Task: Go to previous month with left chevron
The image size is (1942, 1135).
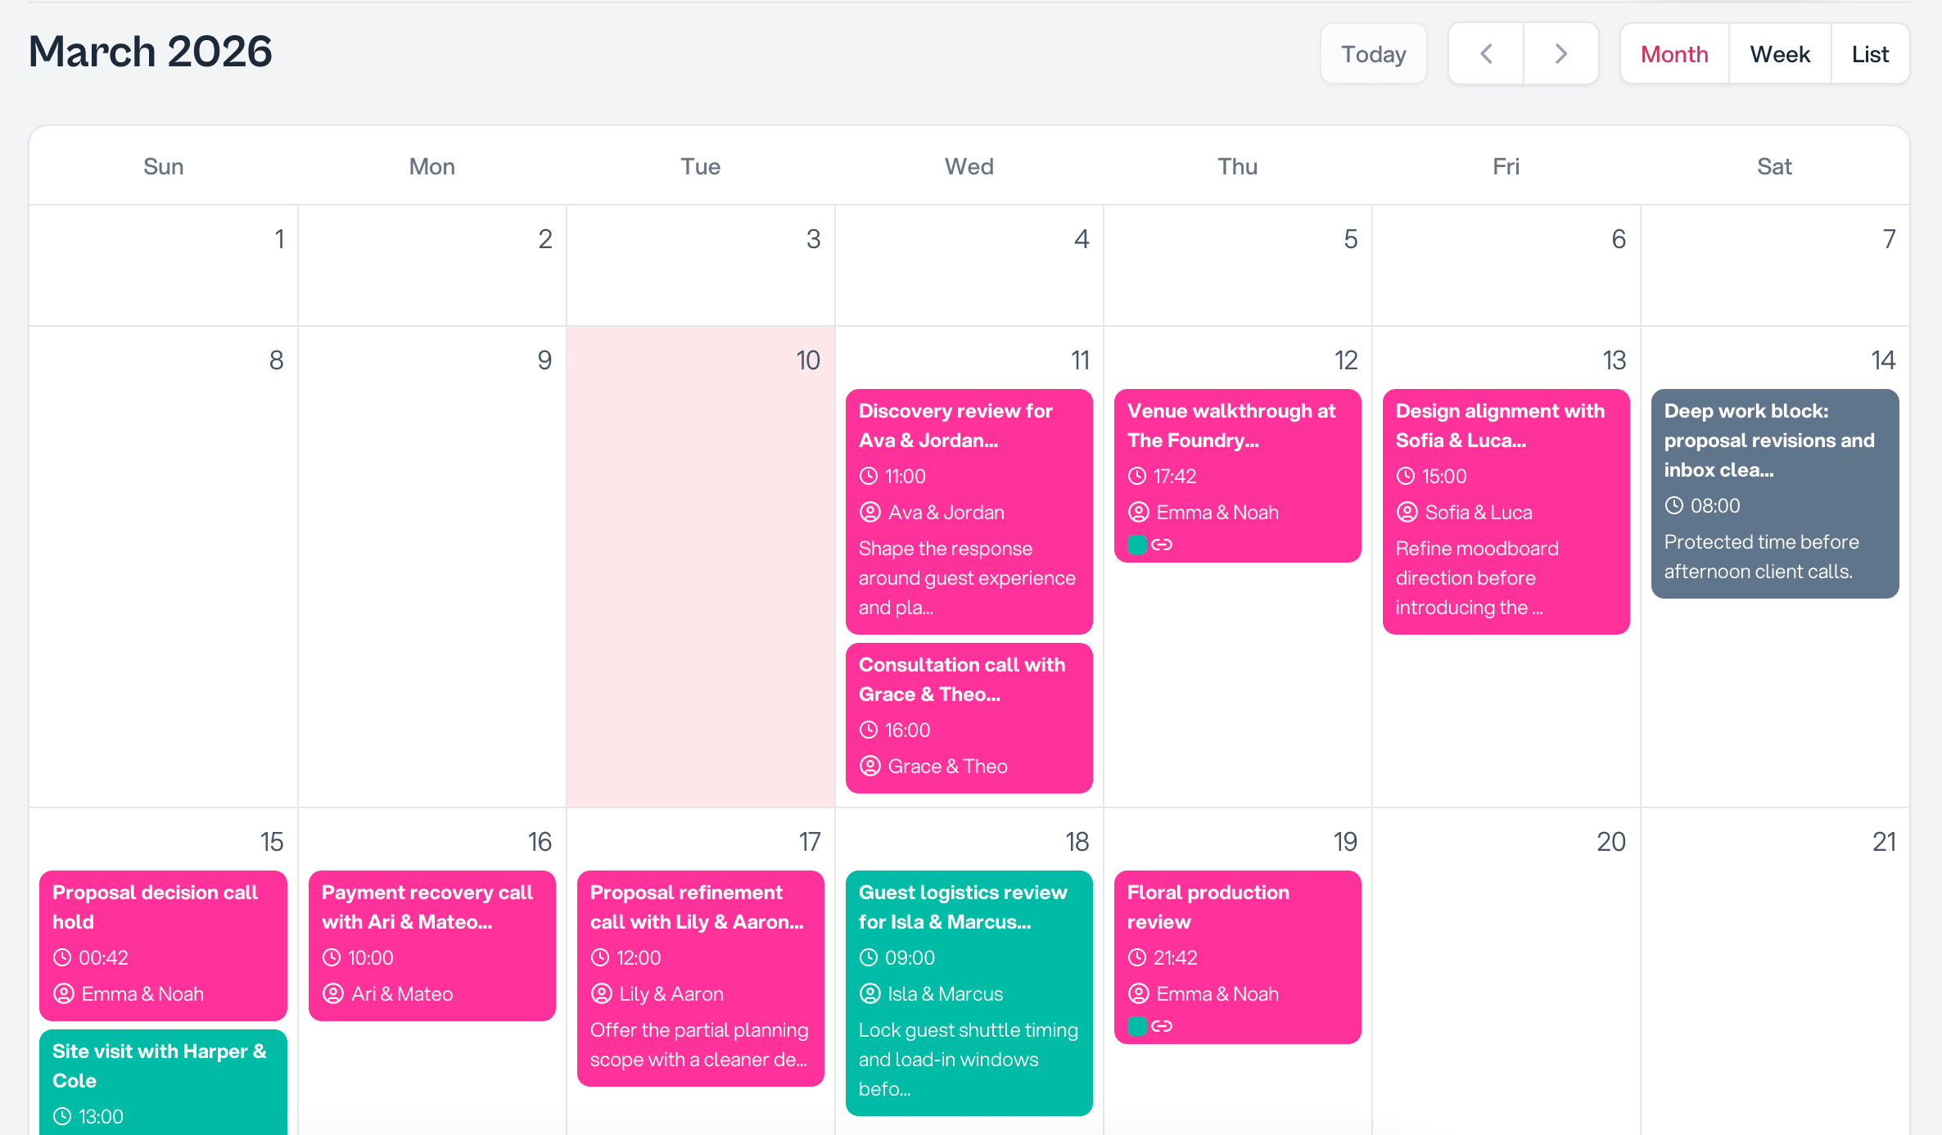Action: pyautogui.click(x=1485, y=52)
